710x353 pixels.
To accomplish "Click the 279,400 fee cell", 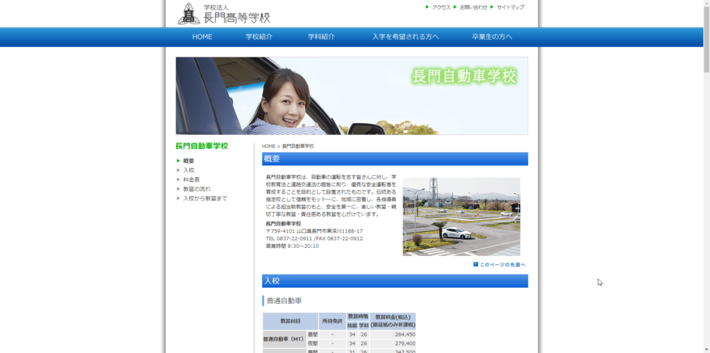I will click(392, 344).
